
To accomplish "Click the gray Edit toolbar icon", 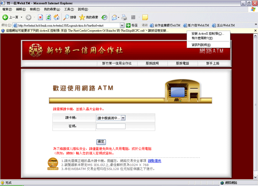I will [x=133, y=17].
